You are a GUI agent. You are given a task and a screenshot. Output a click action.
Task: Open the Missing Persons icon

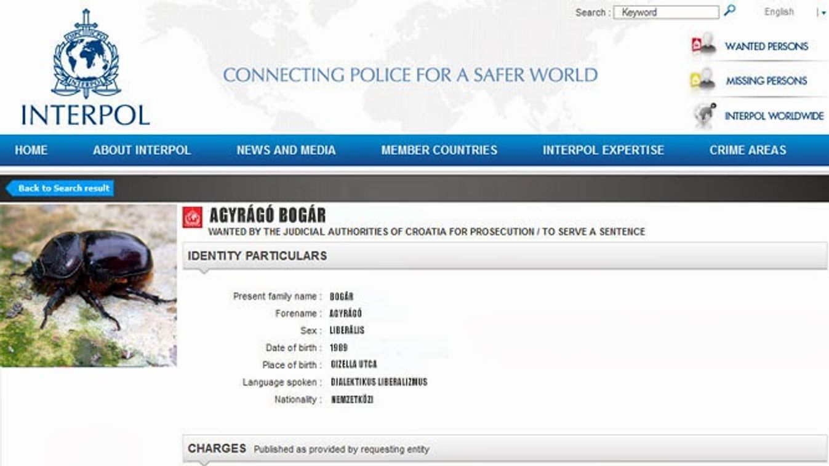703,79
